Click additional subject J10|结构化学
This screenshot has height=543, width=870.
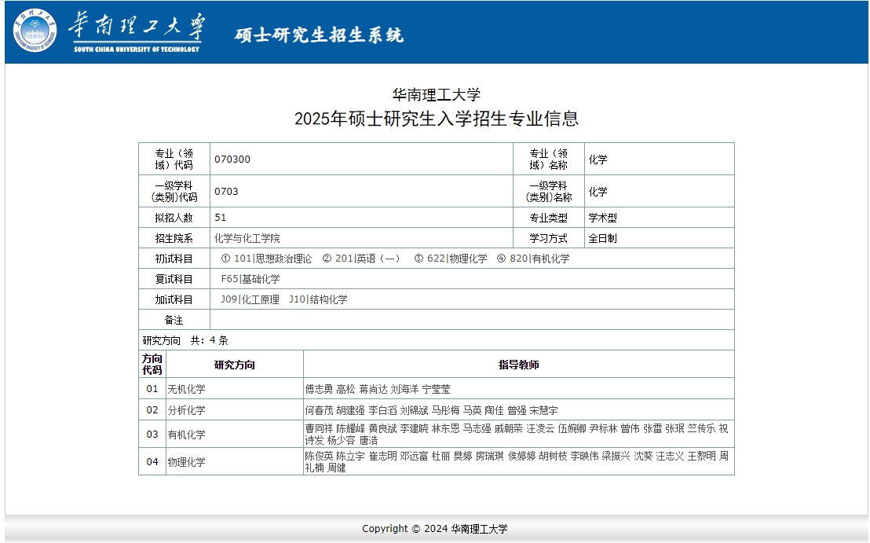click(318, 300)
